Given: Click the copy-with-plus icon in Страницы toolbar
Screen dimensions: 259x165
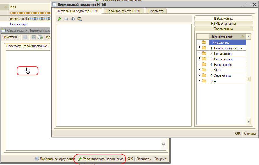Looking at the screenshot, I should click(x=40, y=37).
